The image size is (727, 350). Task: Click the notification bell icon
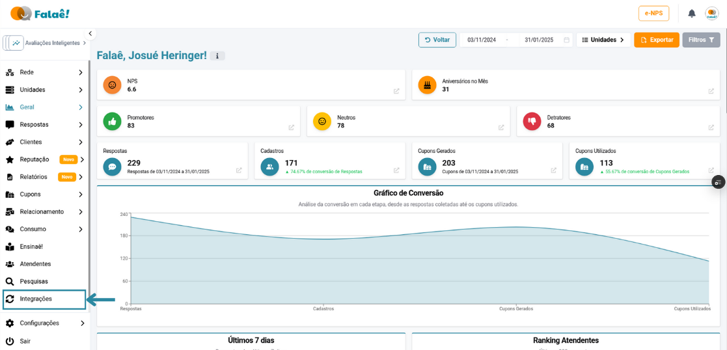(x=692, y=14)
